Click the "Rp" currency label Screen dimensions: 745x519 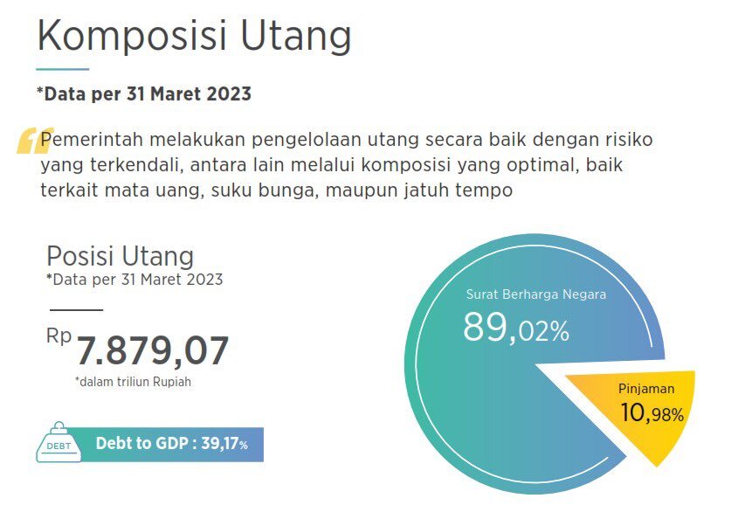click(x=59, y=336)
